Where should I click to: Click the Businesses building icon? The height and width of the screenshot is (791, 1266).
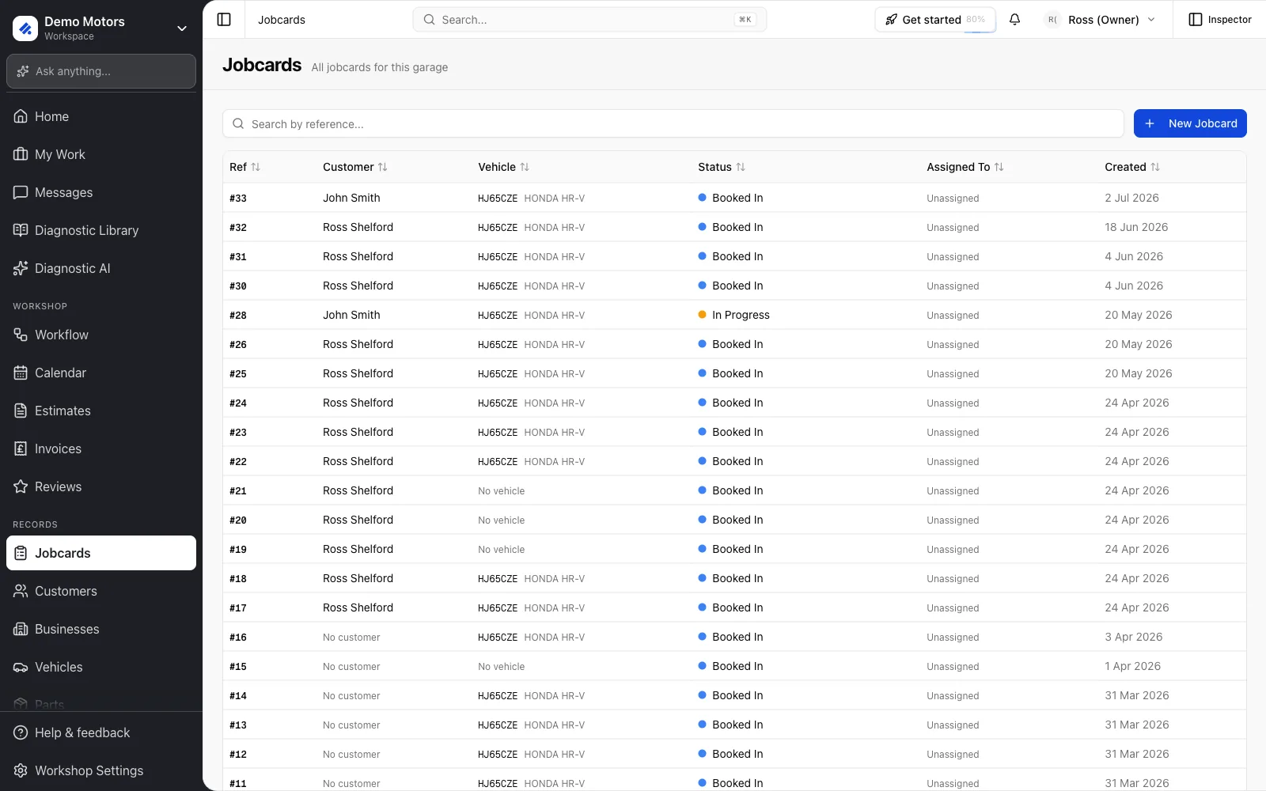click(21, 629)
